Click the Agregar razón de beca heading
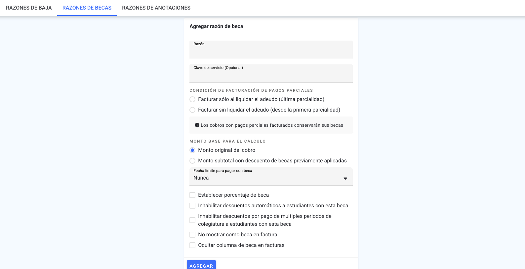 (x=216, y=26)
